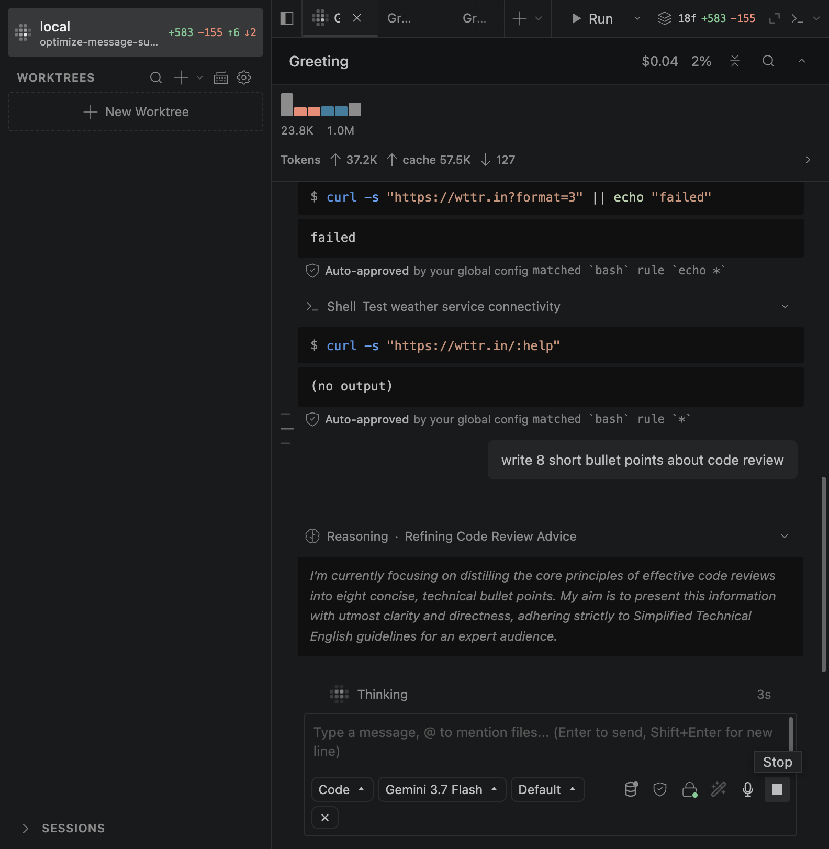The height and width of the screenshot is (849, 829).
Task: Select the local optimize-message-su... worktree
Action: pyautogui.click(x=136, y=32)
